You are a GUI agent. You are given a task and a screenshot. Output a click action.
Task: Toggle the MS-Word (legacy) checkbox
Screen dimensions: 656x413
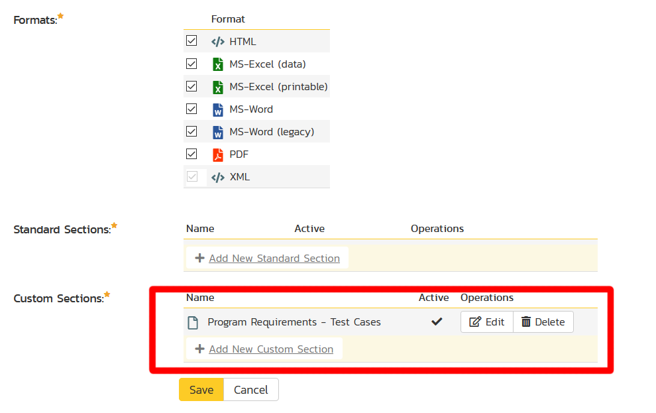(x=191, y=131)
